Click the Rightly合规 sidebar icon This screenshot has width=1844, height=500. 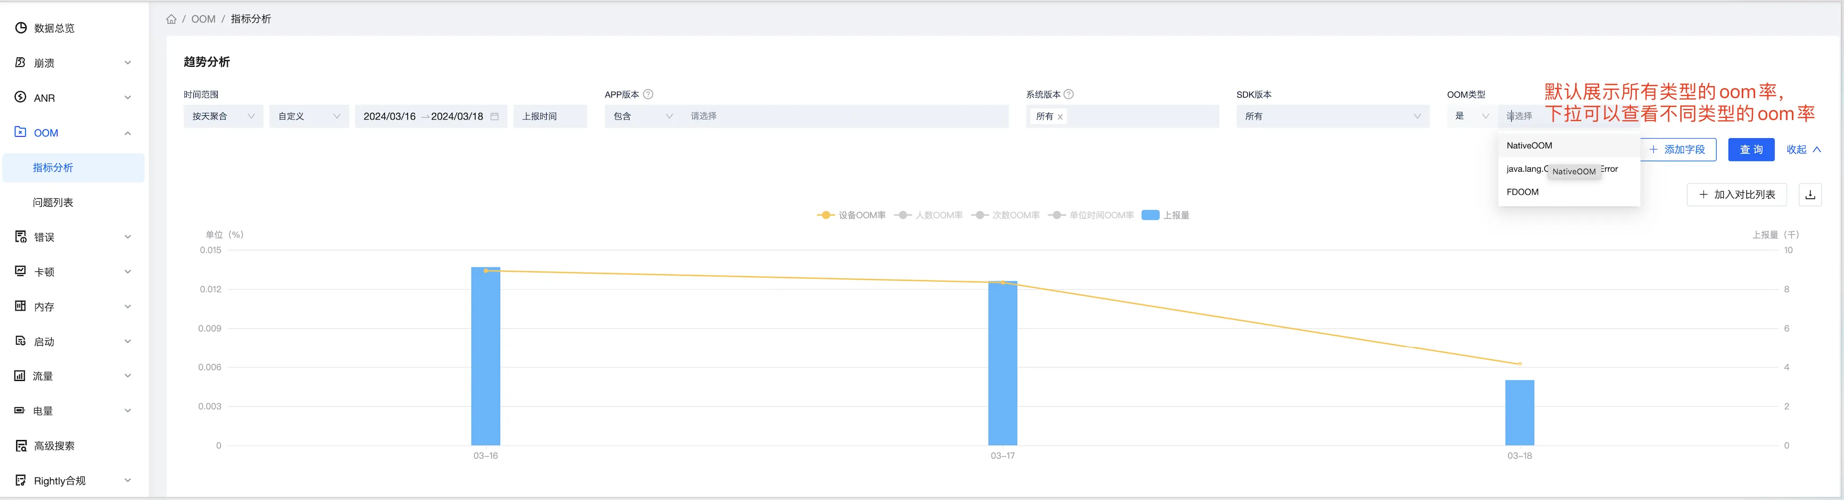tap(21, 480)
